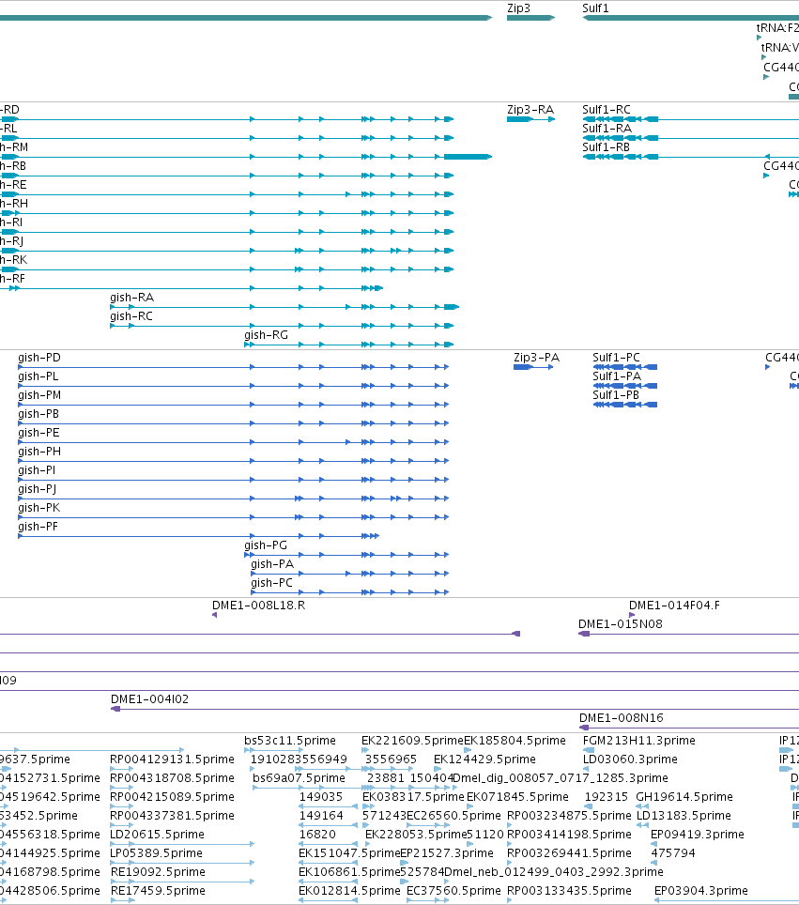This screenshot has width=799, height=905.
Task: Open the RE19092.5prime EST label
Action: tap(158, 871)
